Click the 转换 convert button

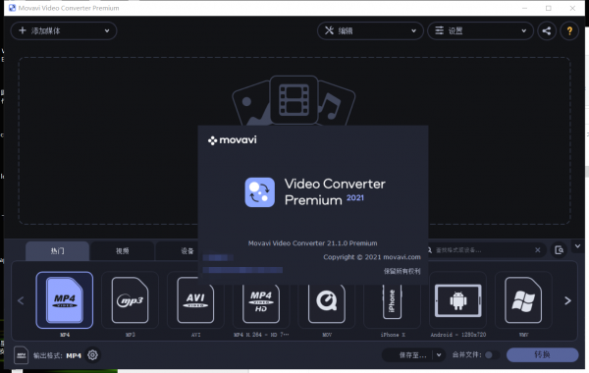pyautogui.click(x=542, y=355)
